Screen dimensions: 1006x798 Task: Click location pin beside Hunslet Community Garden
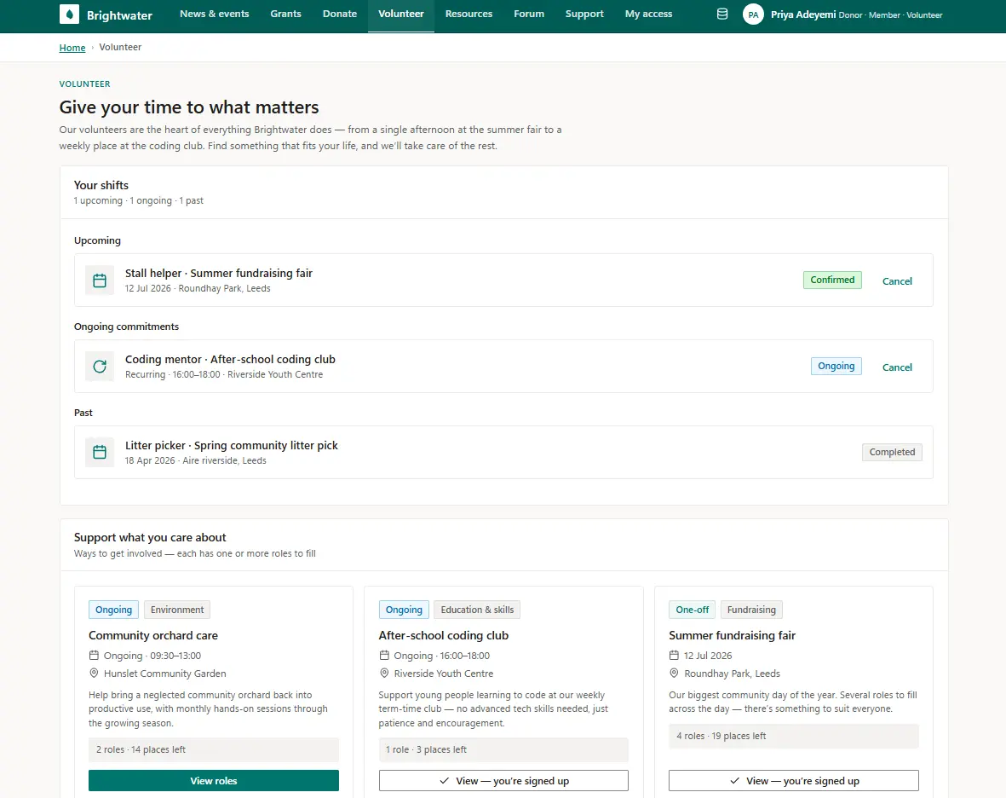click(94, 674)
